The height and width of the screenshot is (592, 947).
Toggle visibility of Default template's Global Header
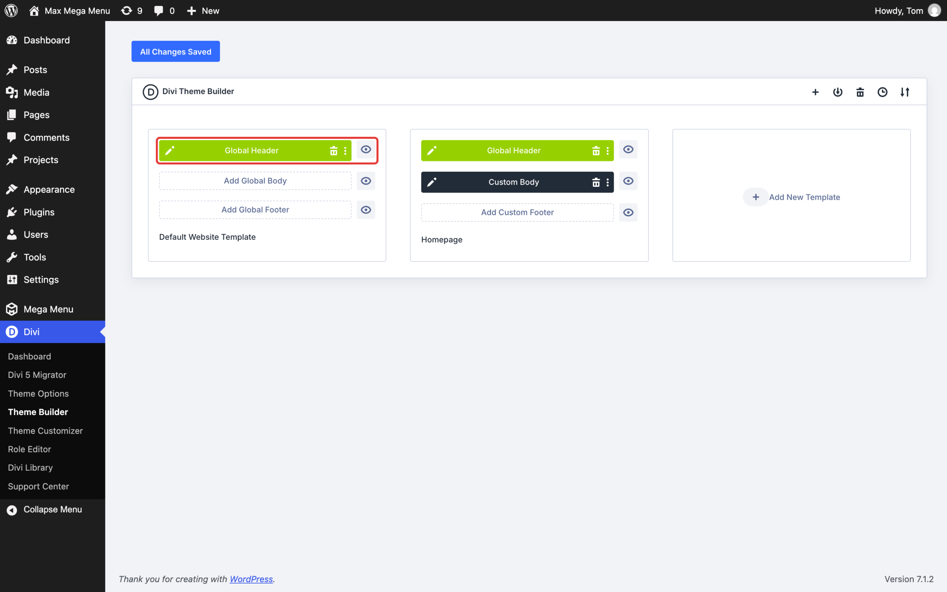[x=366, y=149]
